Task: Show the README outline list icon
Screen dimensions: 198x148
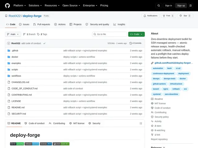Action: coord(141,123)
